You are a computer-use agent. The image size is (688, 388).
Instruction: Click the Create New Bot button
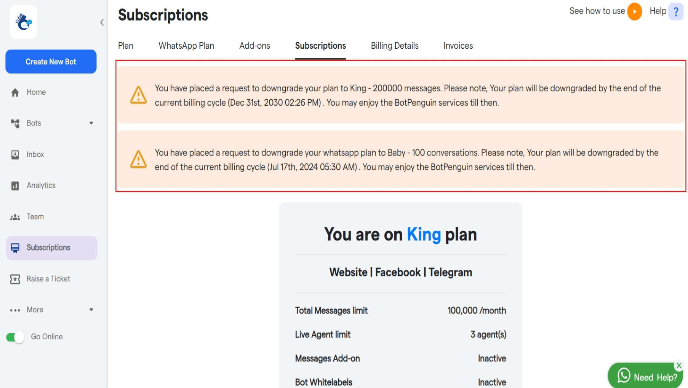point(51,61)
